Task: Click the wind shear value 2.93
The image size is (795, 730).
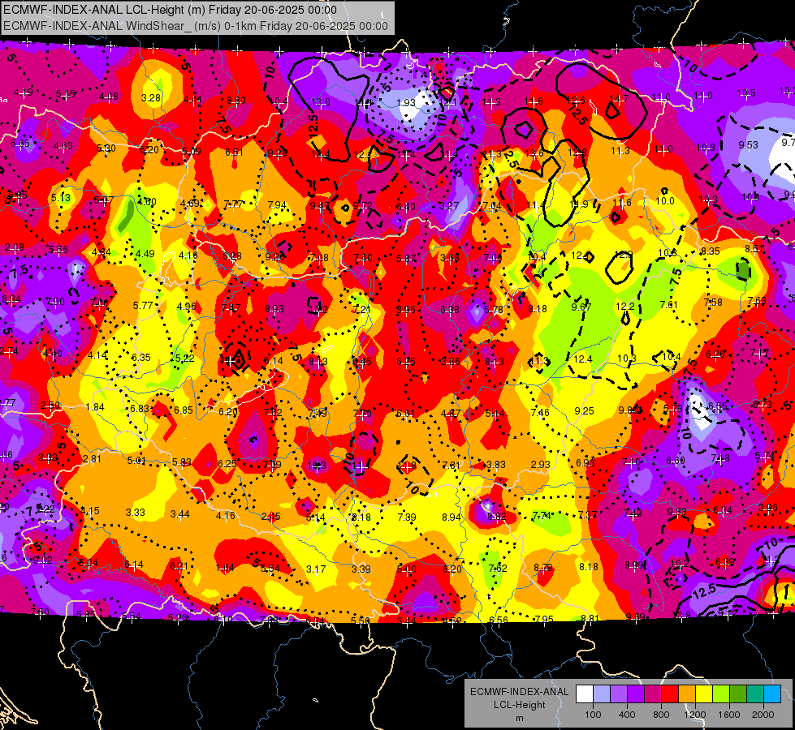Action: click(x=541, y=464)
